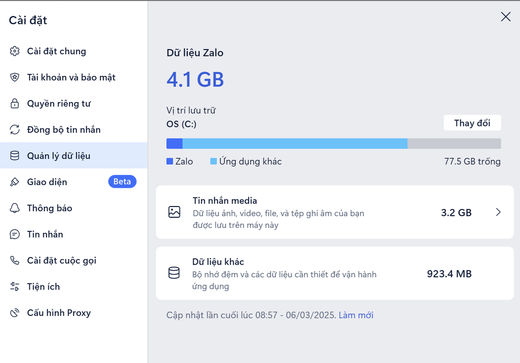Viewport: 520px width, 363px height.
Task: Expand Tin nhắn media with the chevron arrow
Action: [498, 212]
